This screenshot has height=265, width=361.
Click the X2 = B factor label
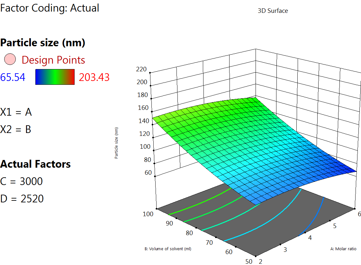click(x=16, y=129)
